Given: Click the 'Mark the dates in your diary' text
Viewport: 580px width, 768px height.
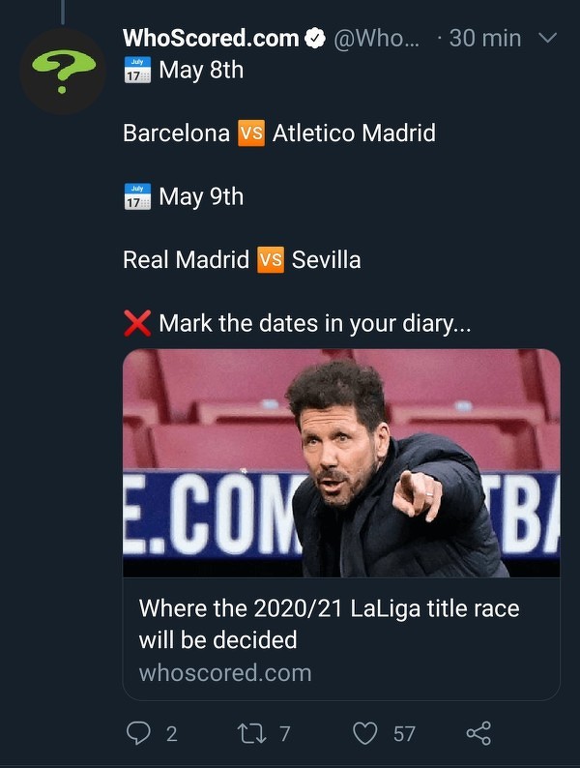Looking at the screenshot, I should (315, 323).
